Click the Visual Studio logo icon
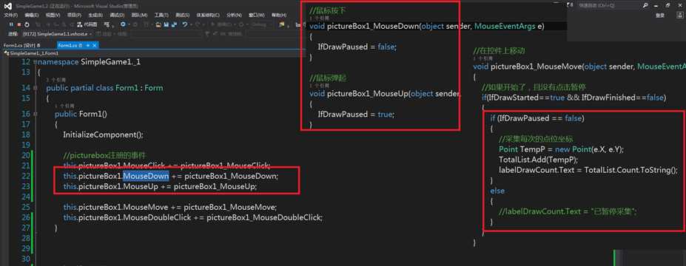This screenshot has width=686, height=266. 8,7
